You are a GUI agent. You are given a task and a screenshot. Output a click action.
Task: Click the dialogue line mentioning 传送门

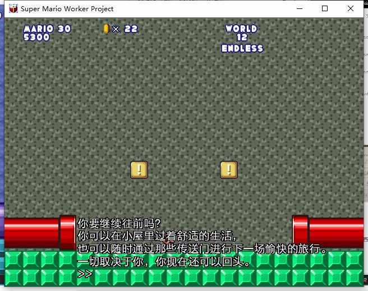pos(202,248)
